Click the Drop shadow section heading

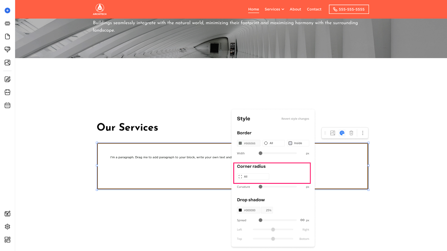tap(251, 200)
